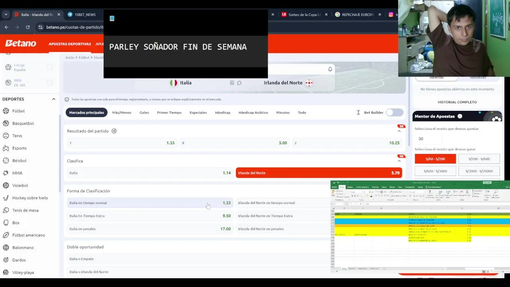510x287 pixels.
Task: Choose the S/3000 - S/20000 win range
Action: pos(479,171)
